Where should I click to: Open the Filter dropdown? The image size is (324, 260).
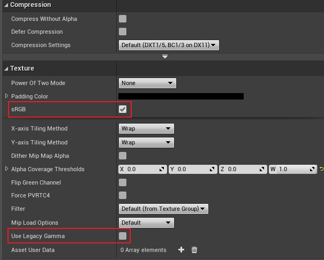click(163, 209)
